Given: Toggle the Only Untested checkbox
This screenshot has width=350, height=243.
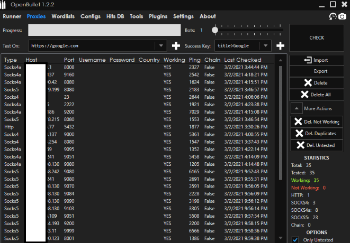Looking at the screenshot, I should click(296, 240).
